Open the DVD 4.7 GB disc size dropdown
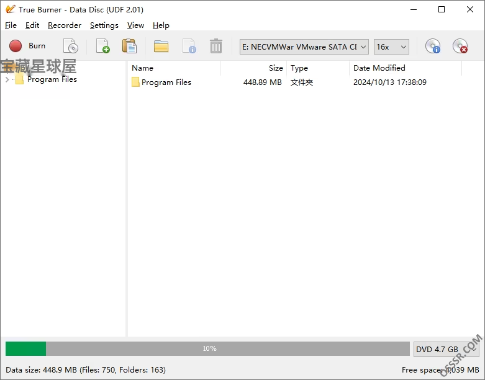This screenshot has height=380, width=485. pos(446,349)
